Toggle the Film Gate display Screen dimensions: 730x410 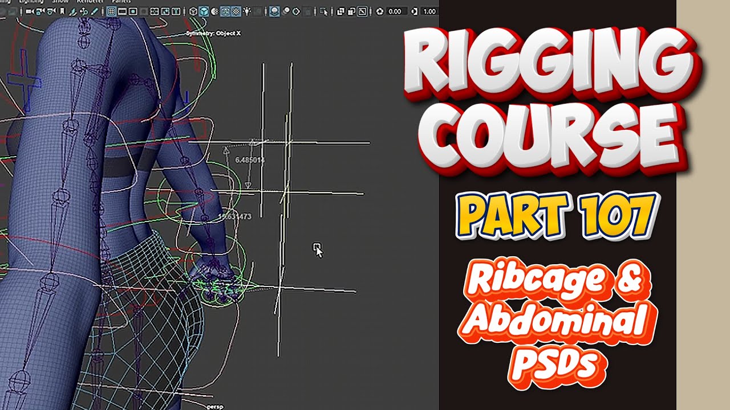[x=123, y=11]
